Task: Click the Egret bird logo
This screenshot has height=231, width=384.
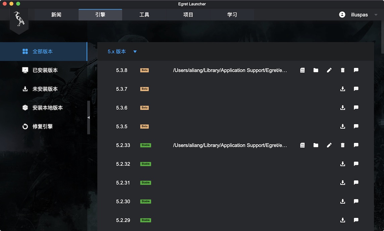Action: click(19, 19)
